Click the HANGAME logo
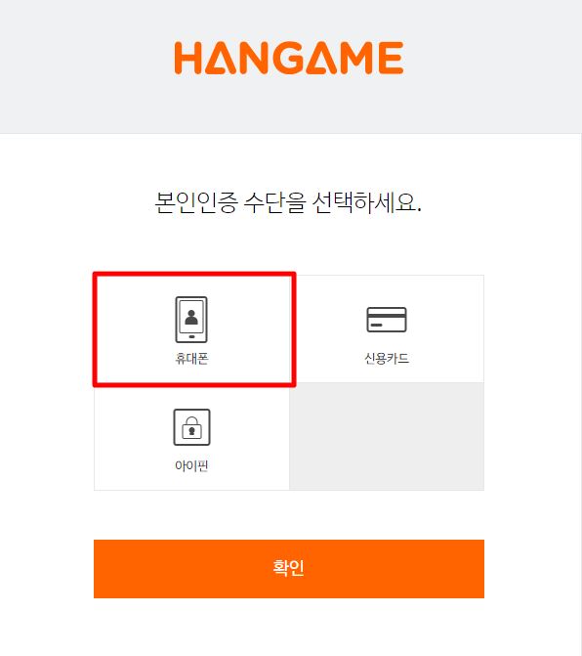The height and width of the screenshot is (656, 582). click(x=289, y=58)
